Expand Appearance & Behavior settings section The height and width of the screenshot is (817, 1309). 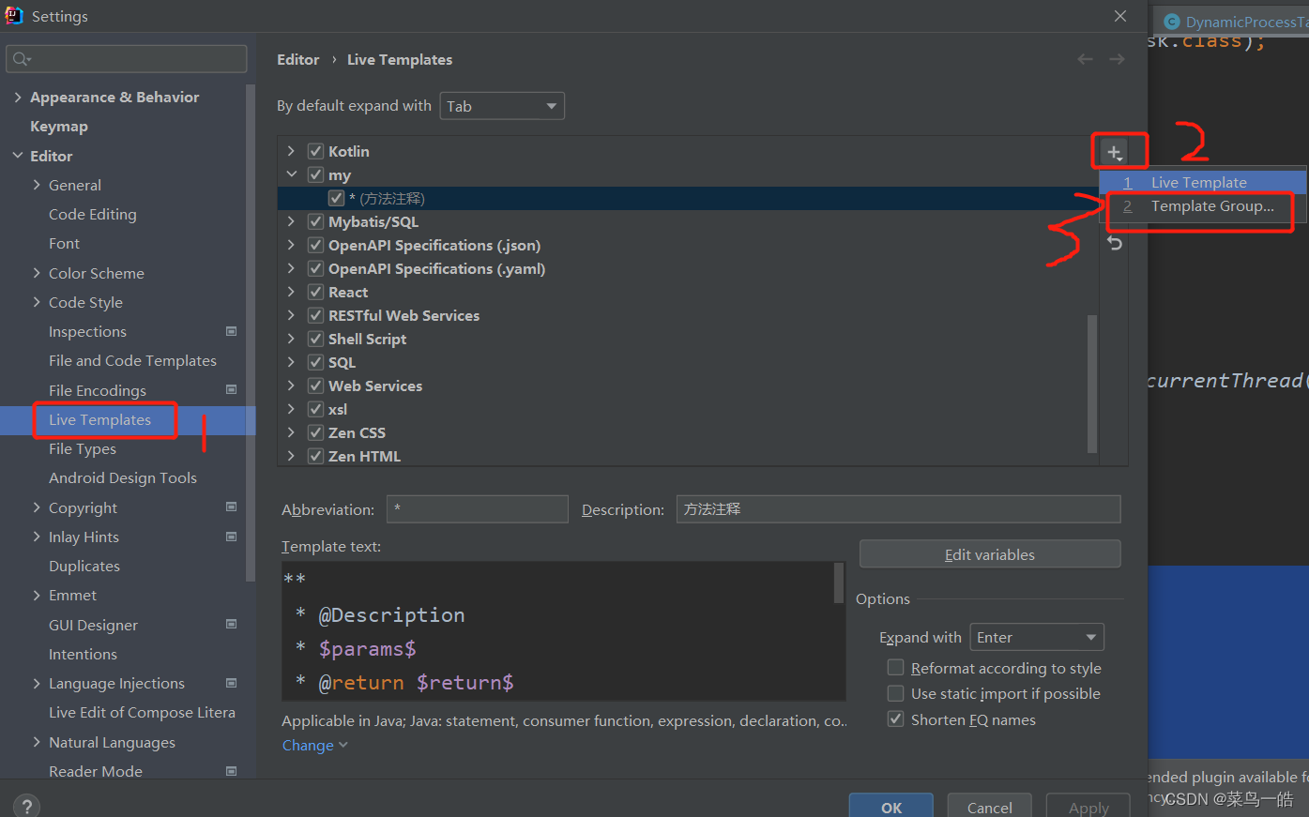[x=18, y=97]
